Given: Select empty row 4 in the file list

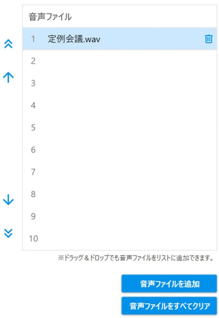Looking at the screenshot, I should click(x=120, y=106).
